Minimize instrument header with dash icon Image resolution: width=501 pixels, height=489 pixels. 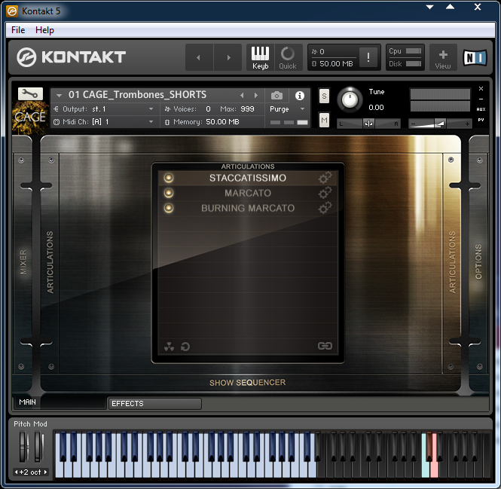(x=481, y=99)
